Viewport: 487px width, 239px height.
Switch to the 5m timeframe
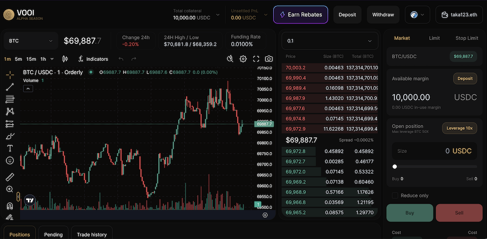pyautogui.click(x=19, y=59)
